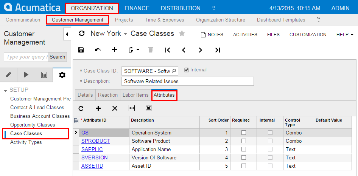Viewport: 358px width, 176px height.
Task: Delete record using trash icon
Action: point(151,50)
